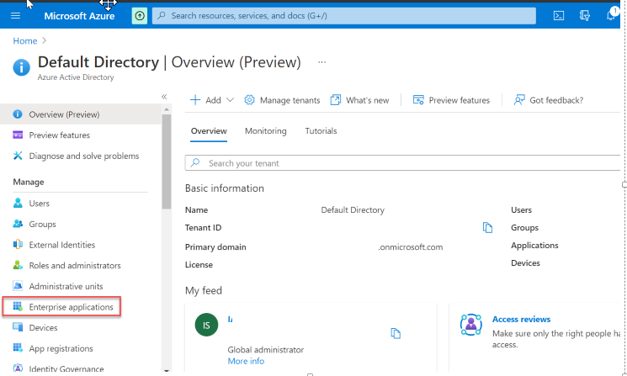Select Overview (Preview) in the sidebar
The height and width of the screenshot is (376, 627).
81,114
